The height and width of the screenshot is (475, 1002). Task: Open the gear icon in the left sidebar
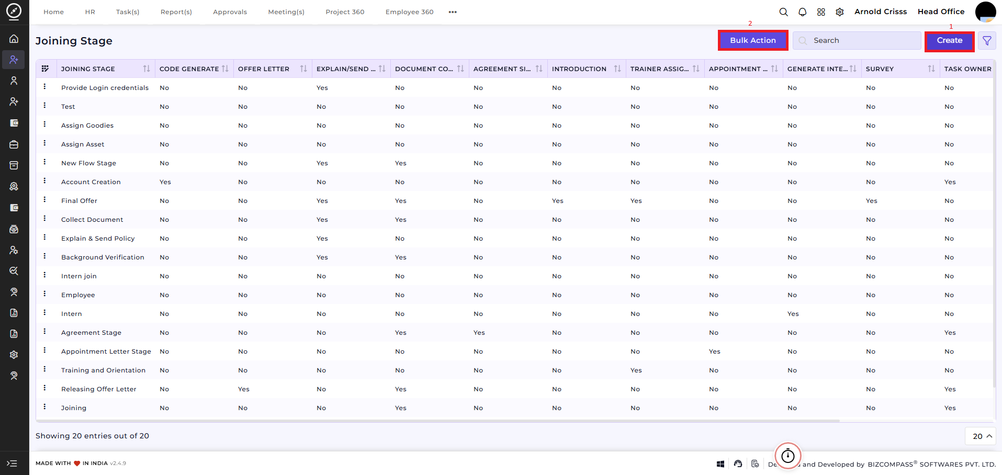[14, 355]
